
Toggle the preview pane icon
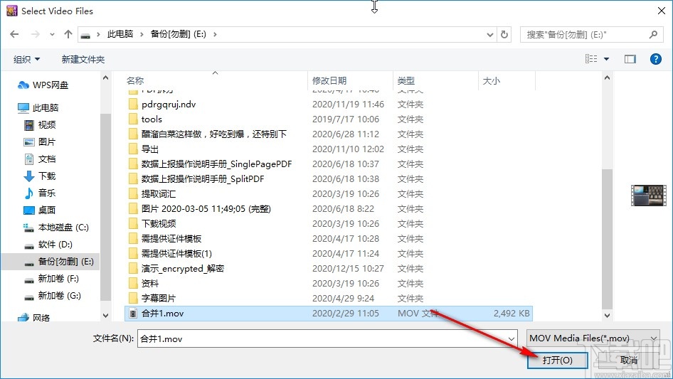(630, 59)
